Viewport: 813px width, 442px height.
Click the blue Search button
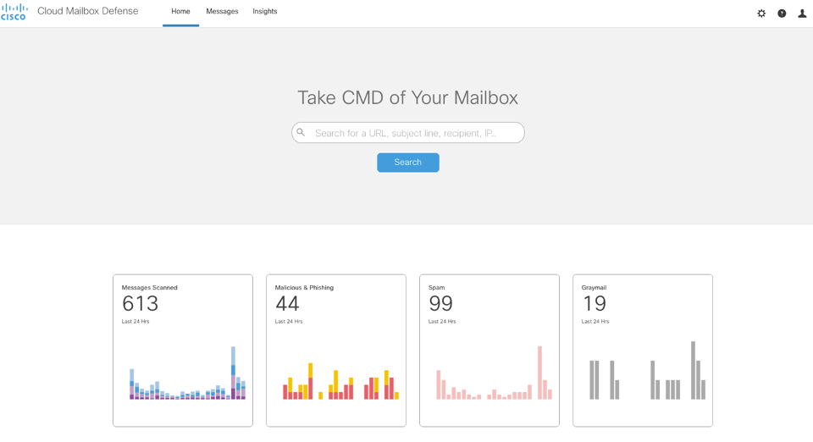[x=408, y=163]
